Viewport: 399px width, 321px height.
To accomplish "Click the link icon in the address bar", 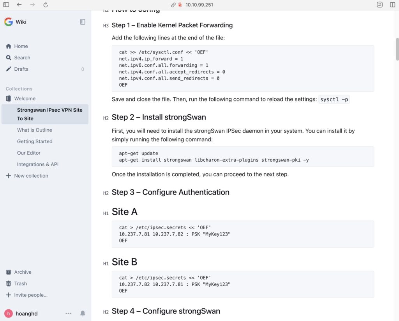I will tap(173, 5).
